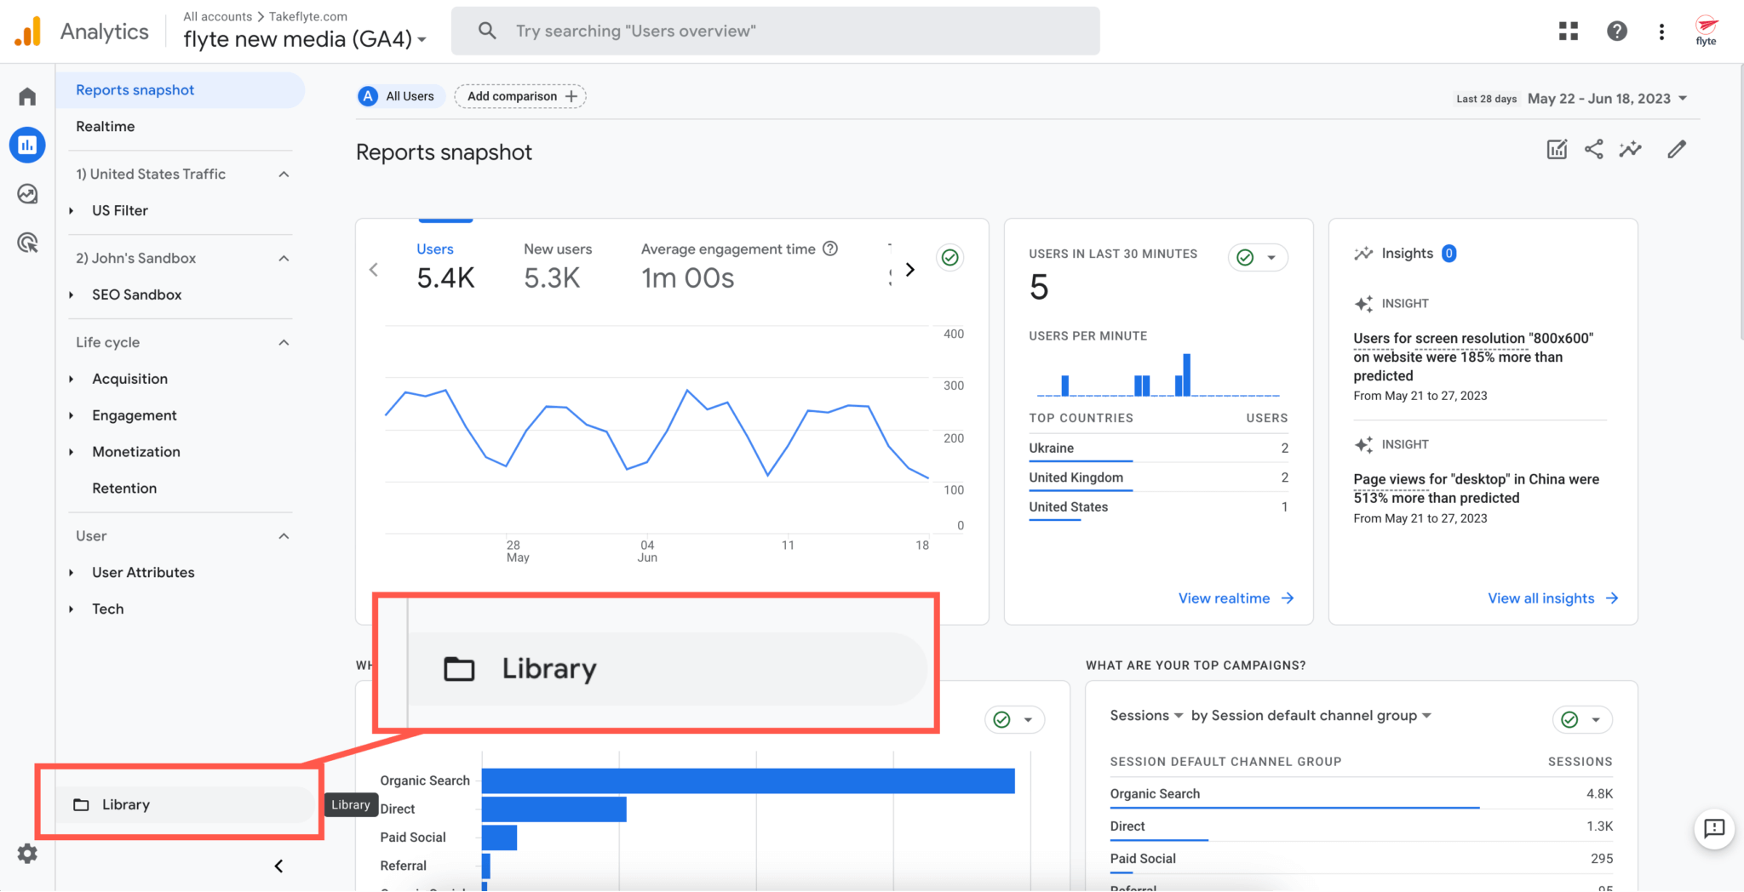
Task: Share this report using the share icon
Action: [x=1593, y=149]
